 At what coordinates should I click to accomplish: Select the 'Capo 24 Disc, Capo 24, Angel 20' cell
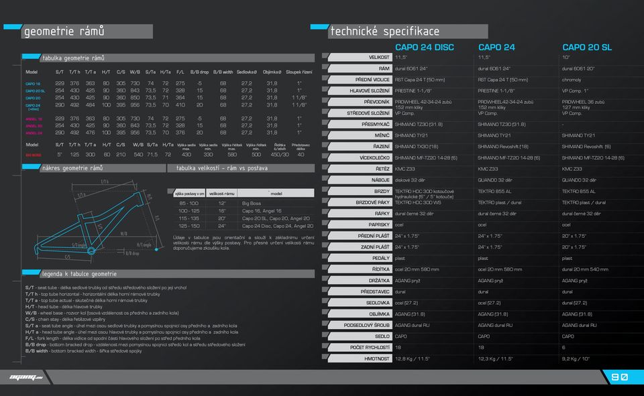pos(277,226)
